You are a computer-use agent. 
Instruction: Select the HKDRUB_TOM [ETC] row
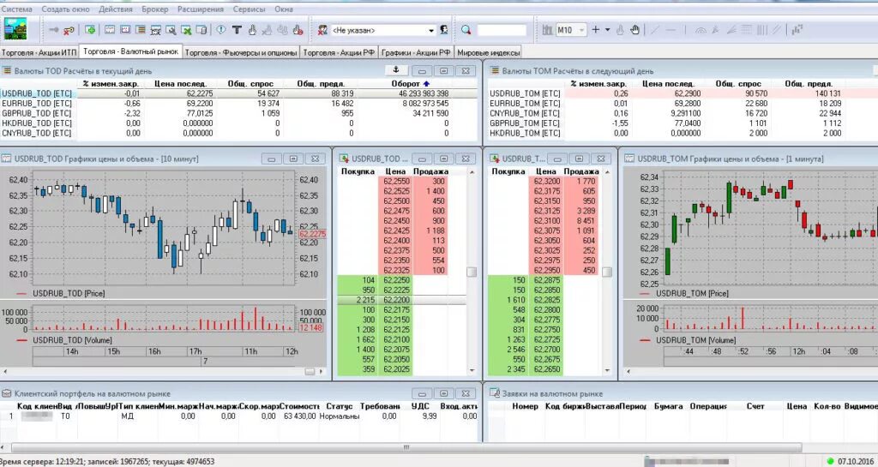683,133
